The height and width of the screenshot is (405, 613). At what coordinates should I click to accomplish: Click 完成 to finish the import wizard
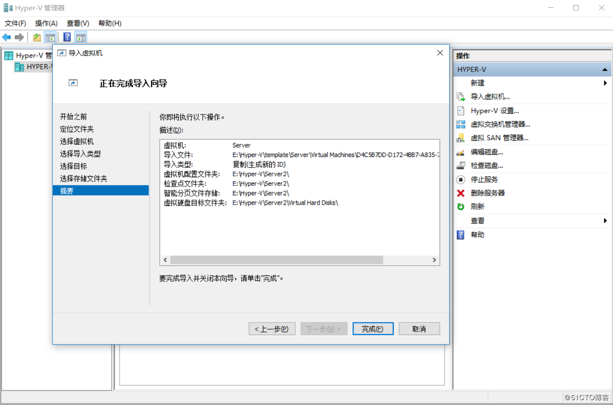pyautogui.click(x=373, y=328)
